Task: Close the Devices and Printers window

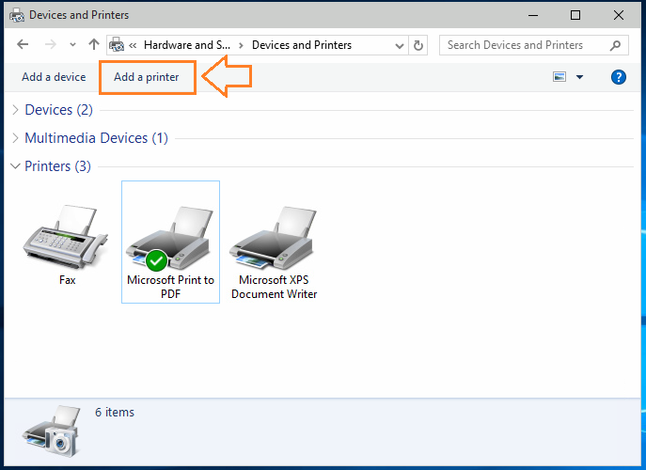Action: point(619,15)
